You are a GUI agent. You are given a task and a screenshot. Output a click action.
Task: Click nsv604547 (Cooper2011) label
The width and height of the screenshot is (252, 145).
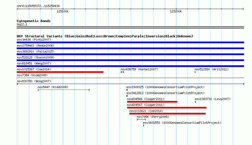pos(146,105)
